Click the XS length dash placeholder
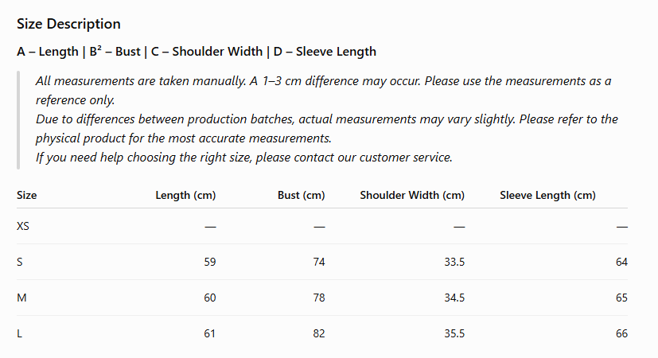Screen dimensions: 658x358 click(210, 227)
